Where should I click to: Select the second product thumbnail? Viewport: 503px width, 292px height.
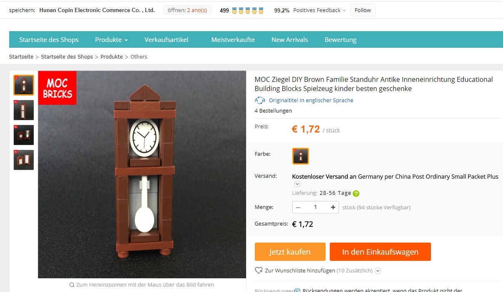[24, 110]
